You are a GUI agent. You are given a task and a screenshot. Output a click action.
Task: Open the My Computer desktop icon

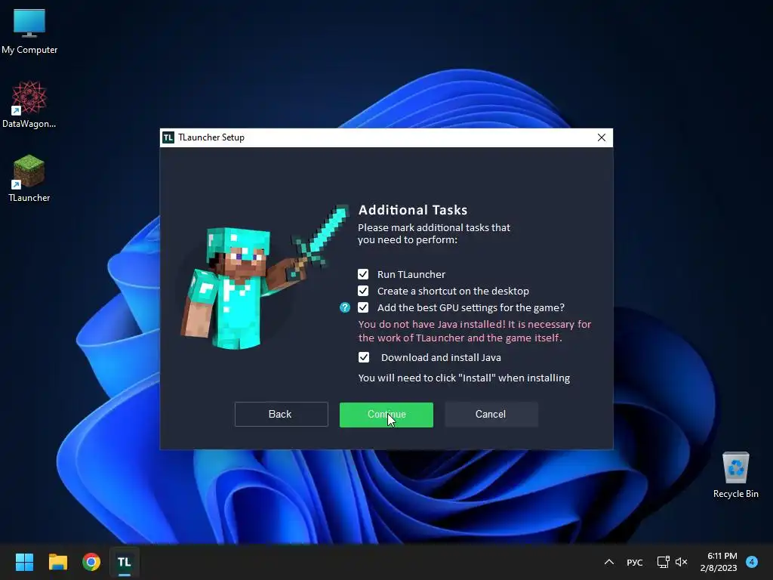(x=29, y=32)
